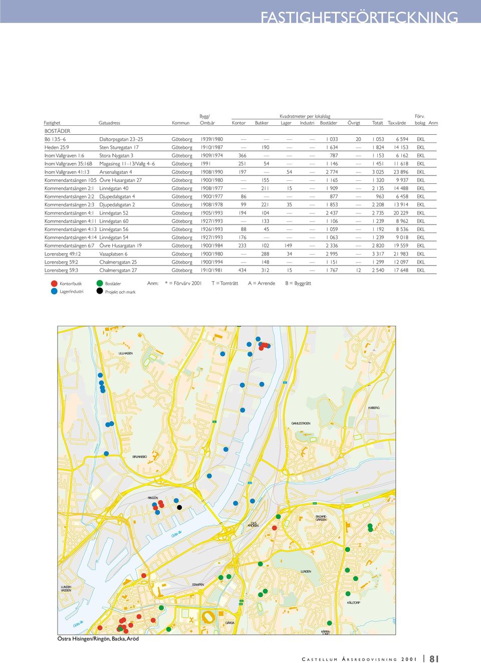481x663 pixels.
Task: Select 'Inom Vallgraven 41:13' property cell
Action: [67, 172]
